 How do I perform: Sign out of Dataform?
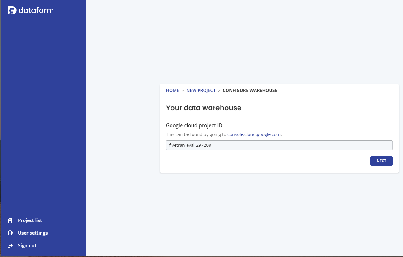27,245
